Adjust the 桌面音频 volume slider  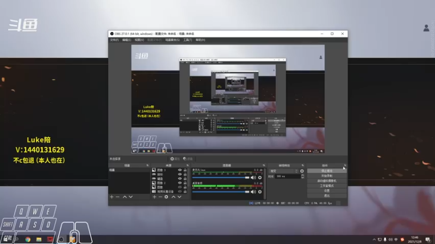pos(221,192)
